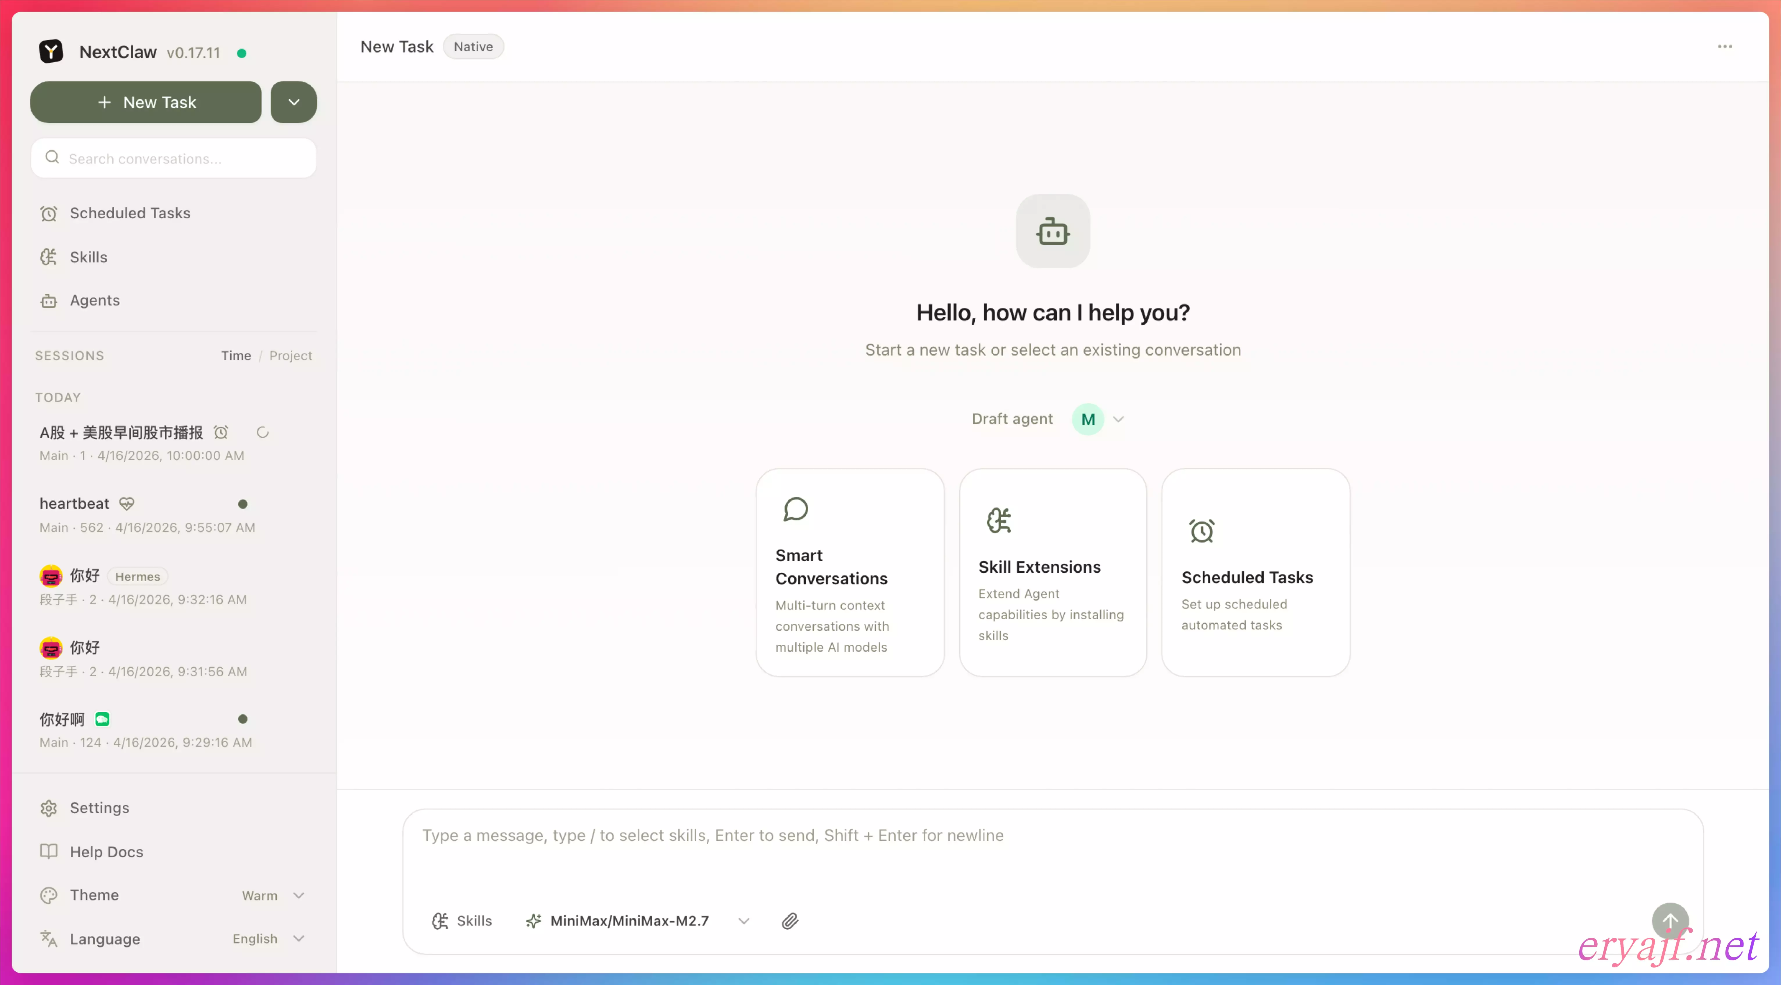The width and height of the screenshot is (1781, 985).
Task: Open the heartbeat session
Action: click(x=173, y=515)
